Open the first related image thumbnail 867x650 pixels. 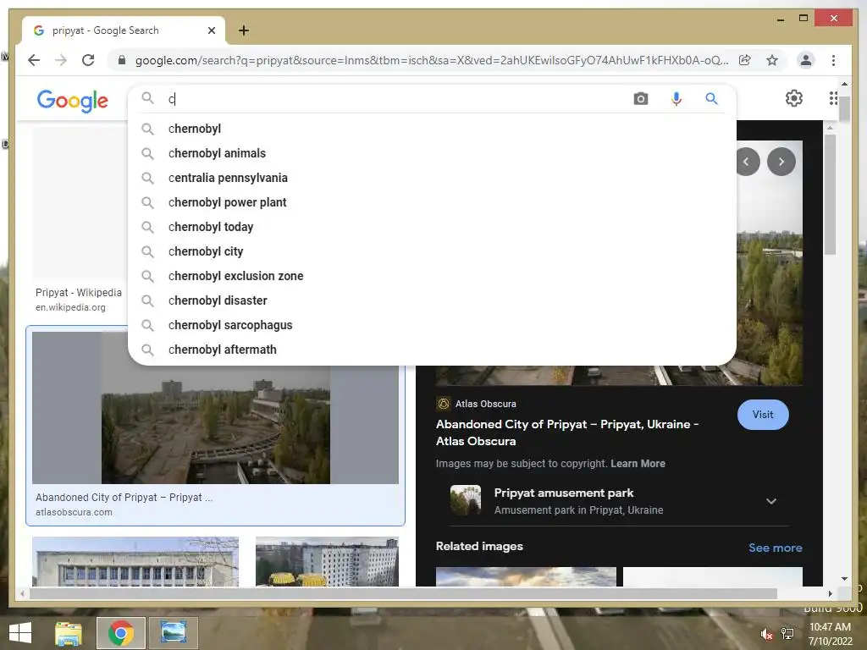click(x=526, y=576)
